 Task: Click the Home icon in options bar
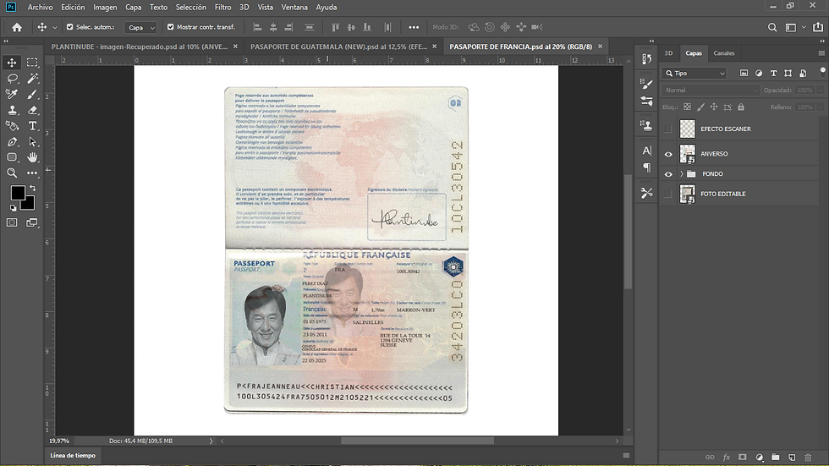pos(16,27)
